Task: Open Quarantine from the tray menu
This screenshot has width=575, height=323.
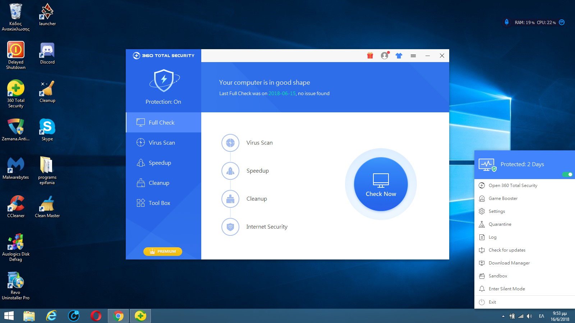Action: click(x=525, y=224)
